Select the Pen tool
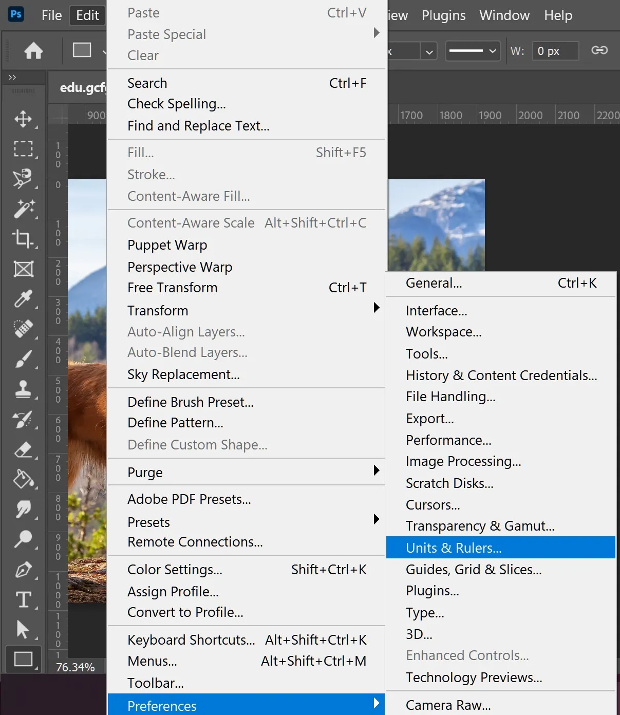 pyautogui.click(x=23, y=570)
